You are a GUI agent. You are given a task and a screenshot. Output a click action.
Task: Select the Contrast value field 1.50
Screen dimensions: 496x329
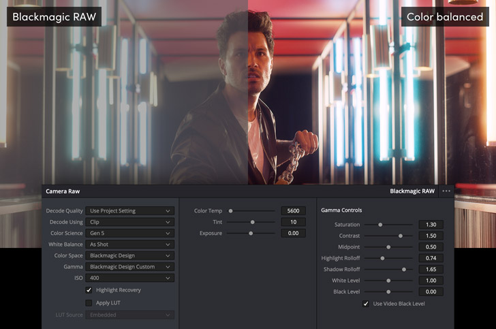[431, 236]
